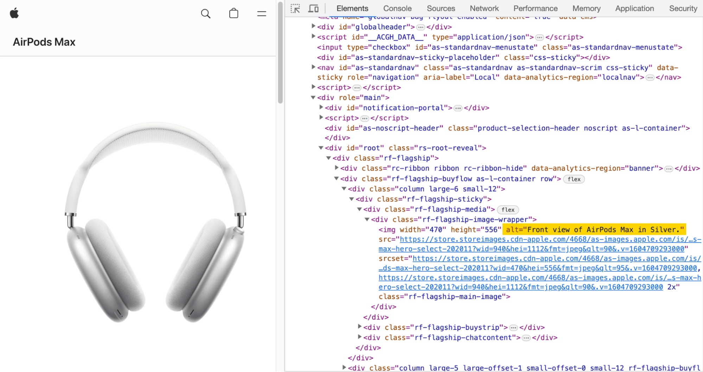Switch to the Console tab
Screen dimensions: 703x372
(397, 8)
